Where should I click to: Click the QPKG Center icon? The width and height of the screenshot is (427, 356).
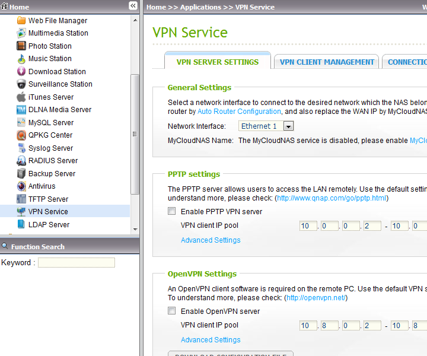pos(21,135)
